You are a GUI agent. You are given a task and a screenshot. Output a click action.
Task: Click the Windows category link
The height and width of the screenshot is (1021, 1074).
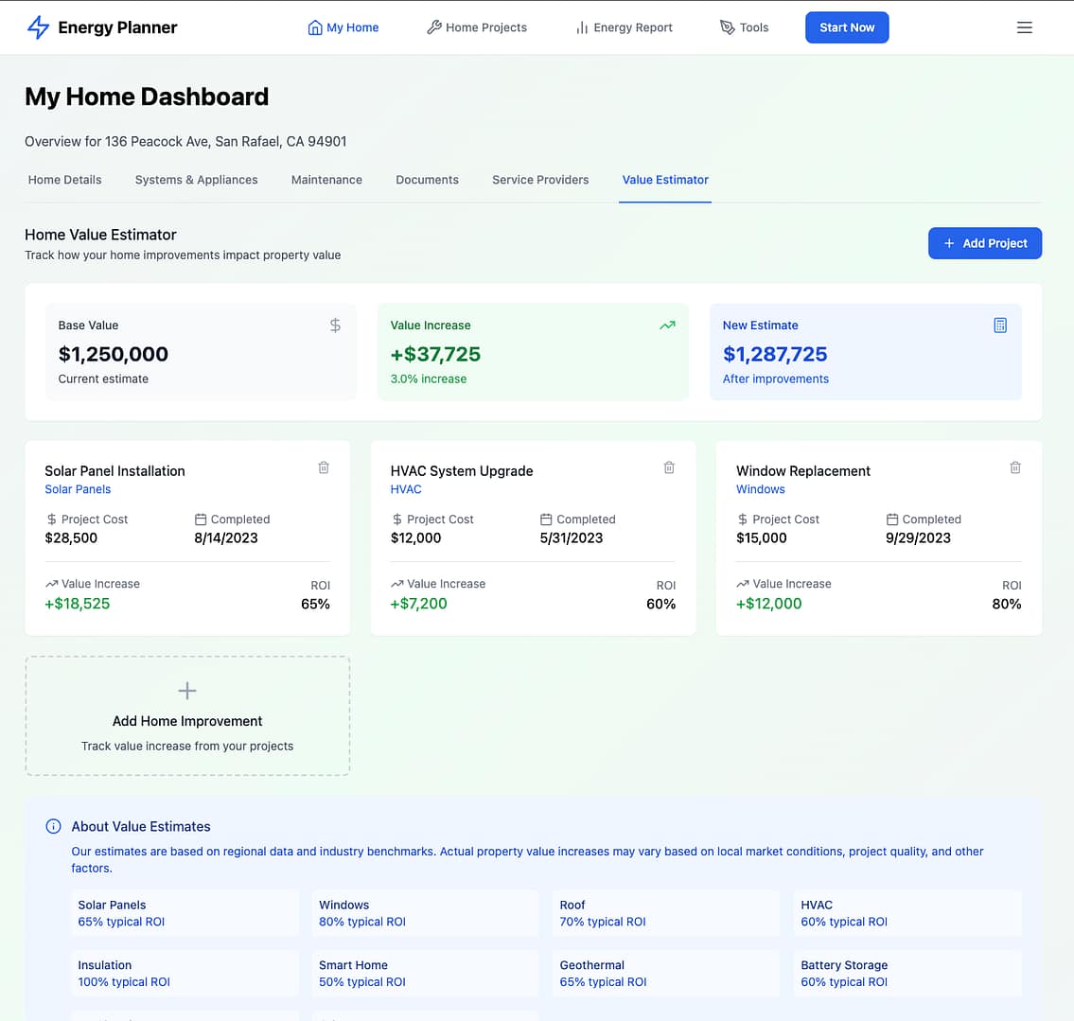760,489
